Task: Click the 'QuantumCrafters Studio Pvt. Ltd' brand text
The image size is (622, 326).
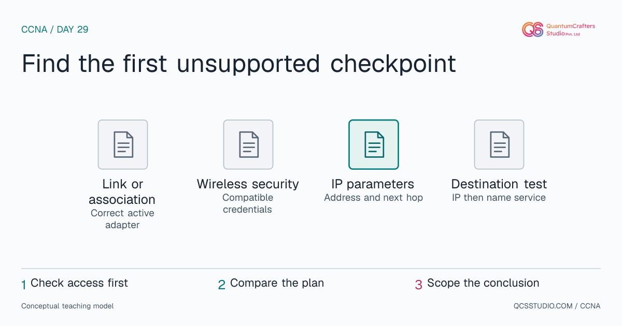Action: pos(571,29)
